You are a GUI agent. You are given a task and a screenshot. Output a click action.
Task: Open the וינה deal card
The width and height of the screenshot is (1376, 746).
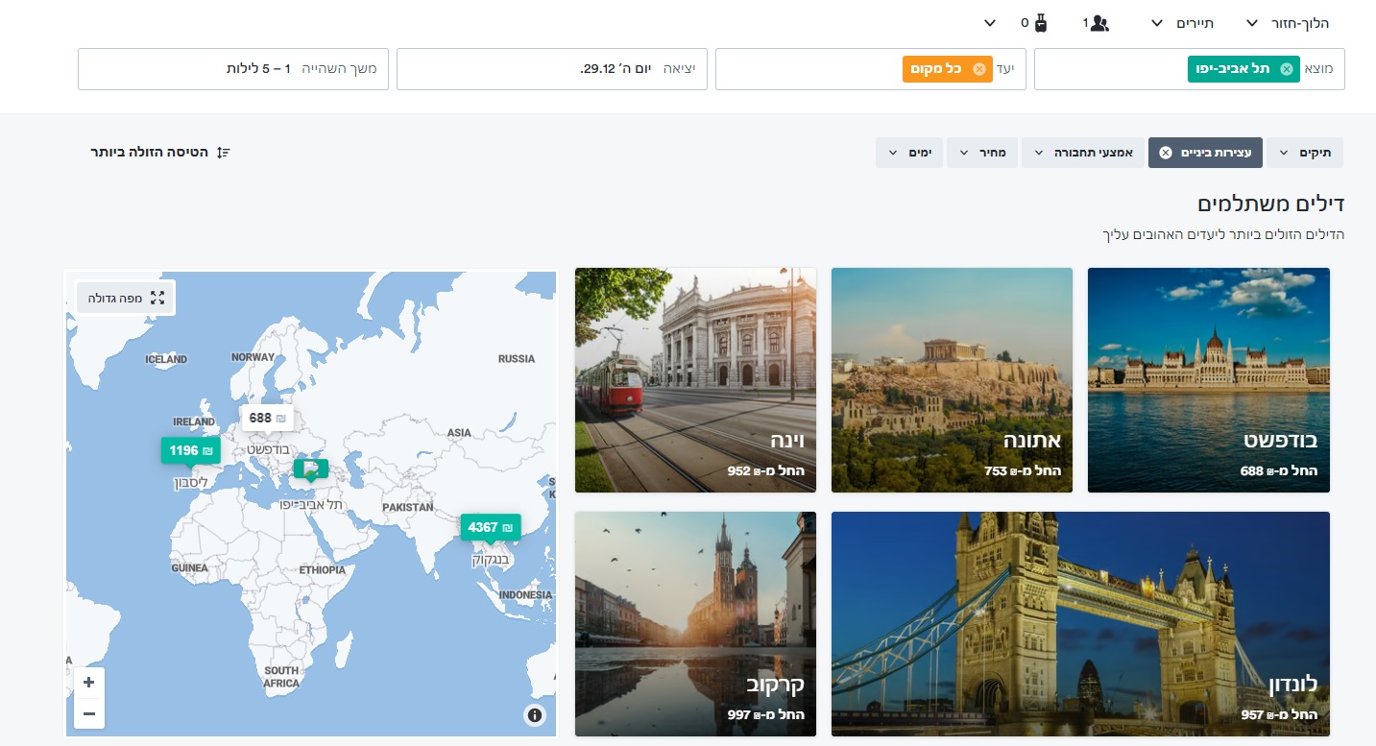point(695,380)
